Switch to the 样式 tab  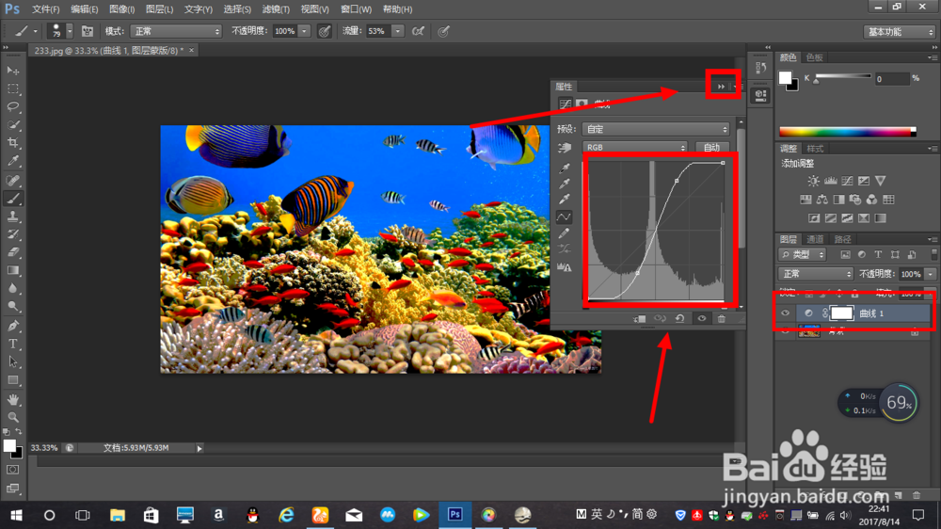click(x=815, y=149)
